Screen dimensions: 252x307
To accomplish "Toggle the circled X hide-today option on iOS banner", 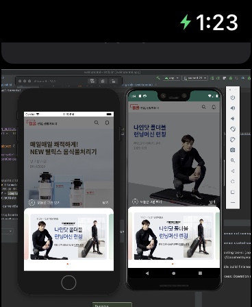I will 32,203.
